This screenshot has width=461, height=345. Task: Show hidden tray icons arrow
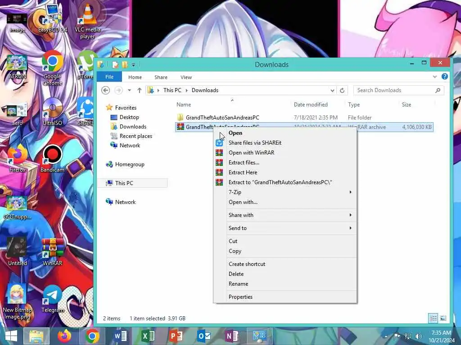click(x=386, y=336)
